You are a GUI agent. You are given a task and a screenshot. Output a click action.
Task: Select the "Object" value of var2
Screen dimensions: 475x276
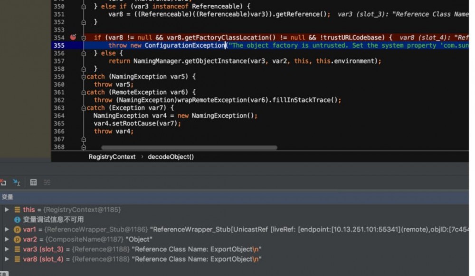coord(139,239)
